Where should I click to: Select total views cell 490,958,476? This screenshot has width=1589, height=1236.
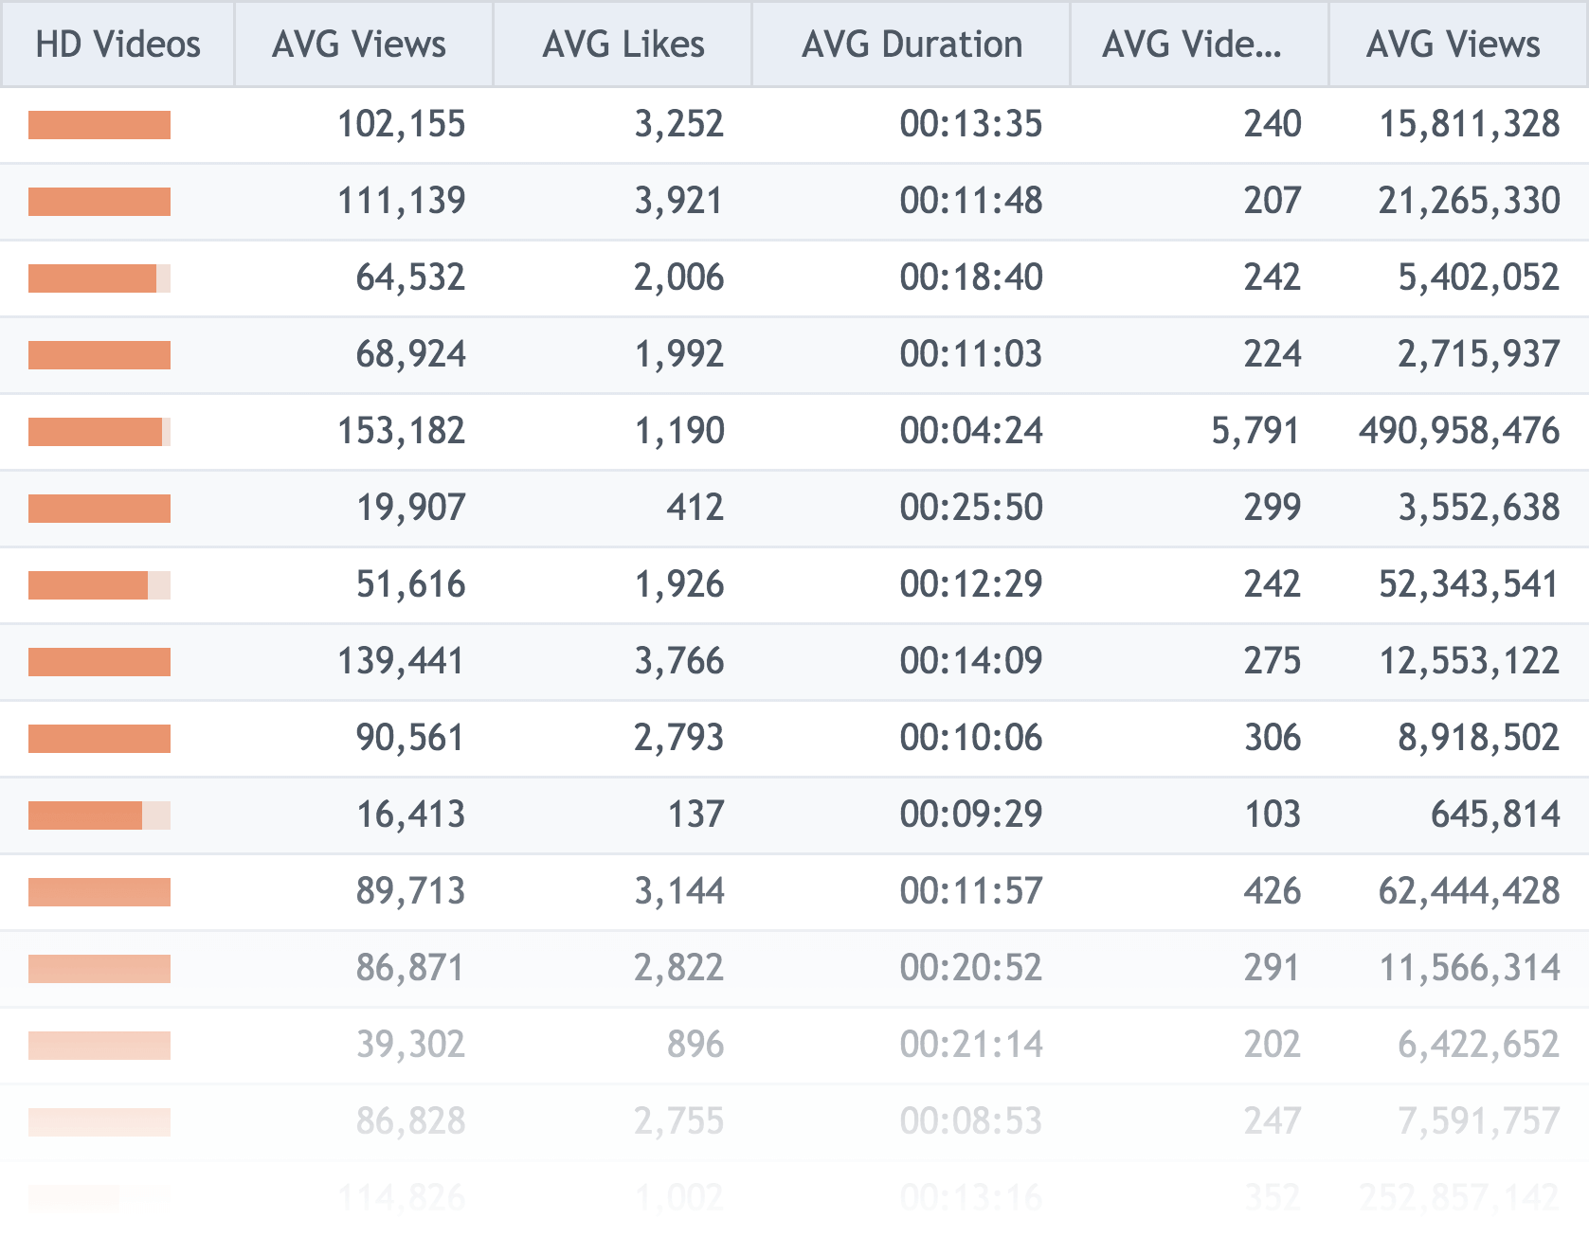pos(1459,431)
